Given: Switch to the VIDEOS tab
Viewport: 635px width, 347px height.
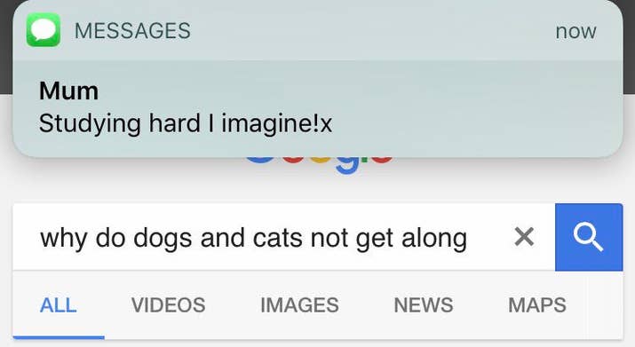Looking at the screenshot, I should [168, 305].
